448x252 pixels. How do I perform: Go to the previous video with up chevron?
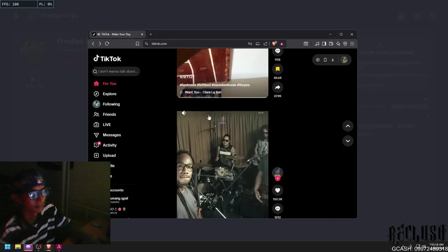click(348, 126)
